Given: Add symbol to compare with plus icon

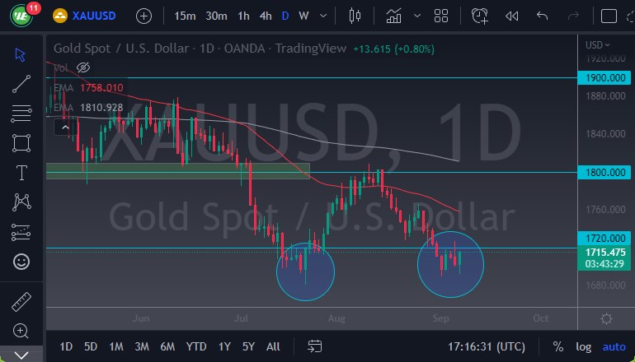Looking at the screenshot, I should 143,16.
